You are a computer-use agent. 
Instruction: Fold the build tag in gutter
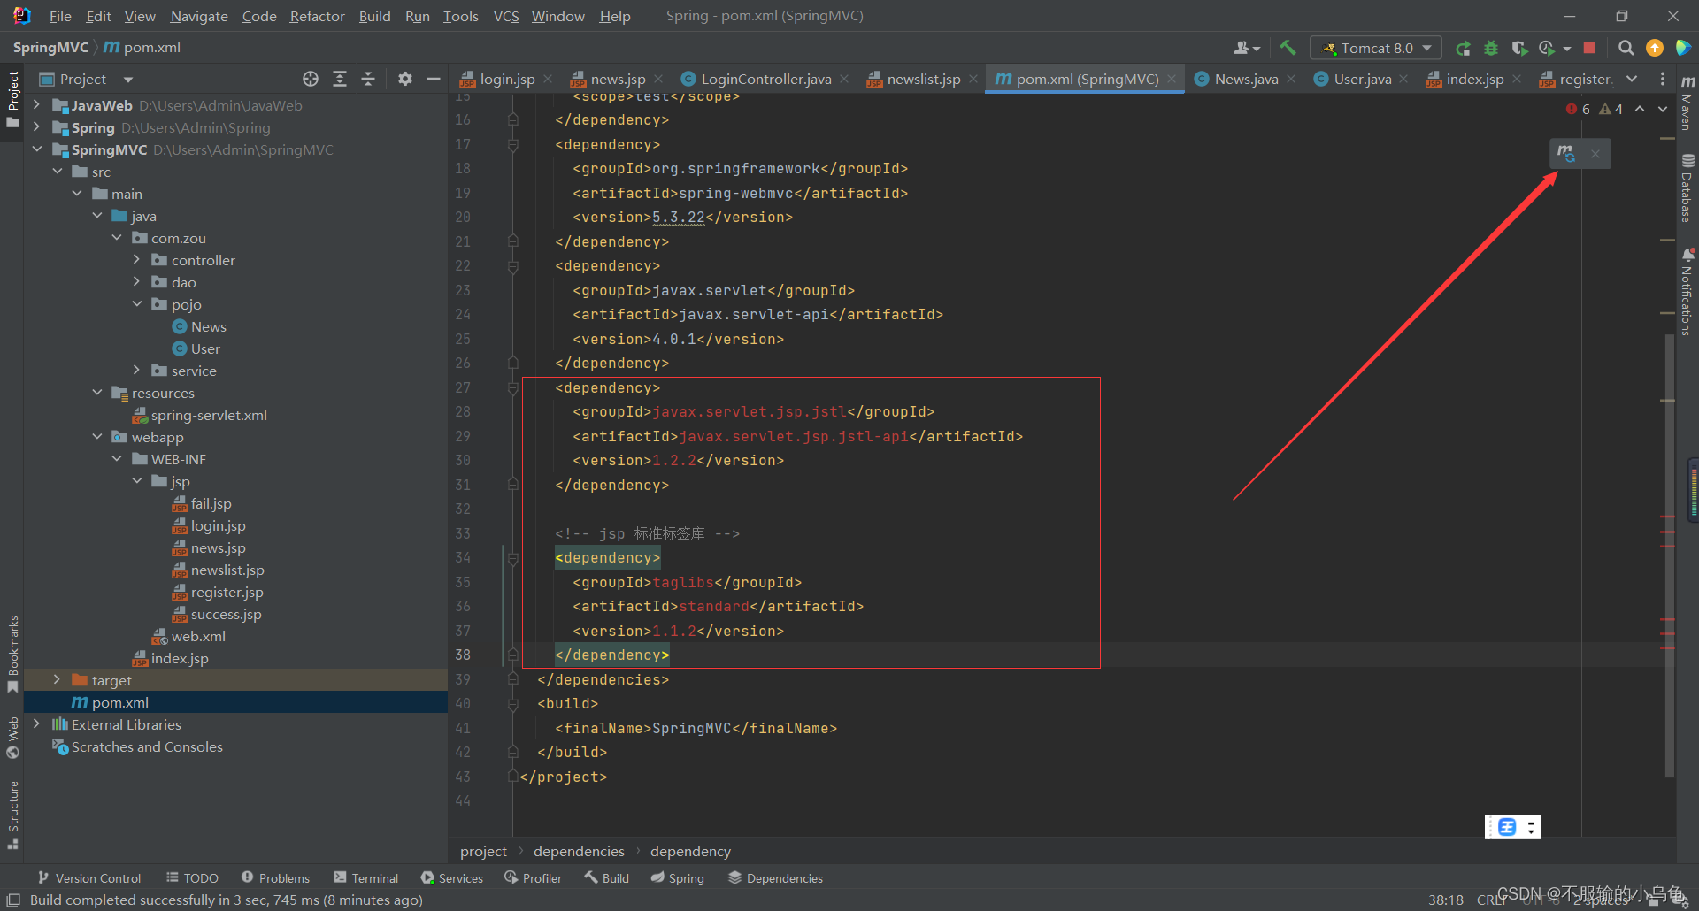(x=512, y=704)
